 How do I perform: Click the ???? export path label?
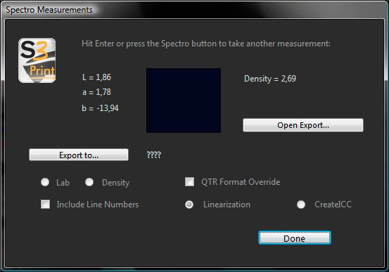[x=154, y=155]
